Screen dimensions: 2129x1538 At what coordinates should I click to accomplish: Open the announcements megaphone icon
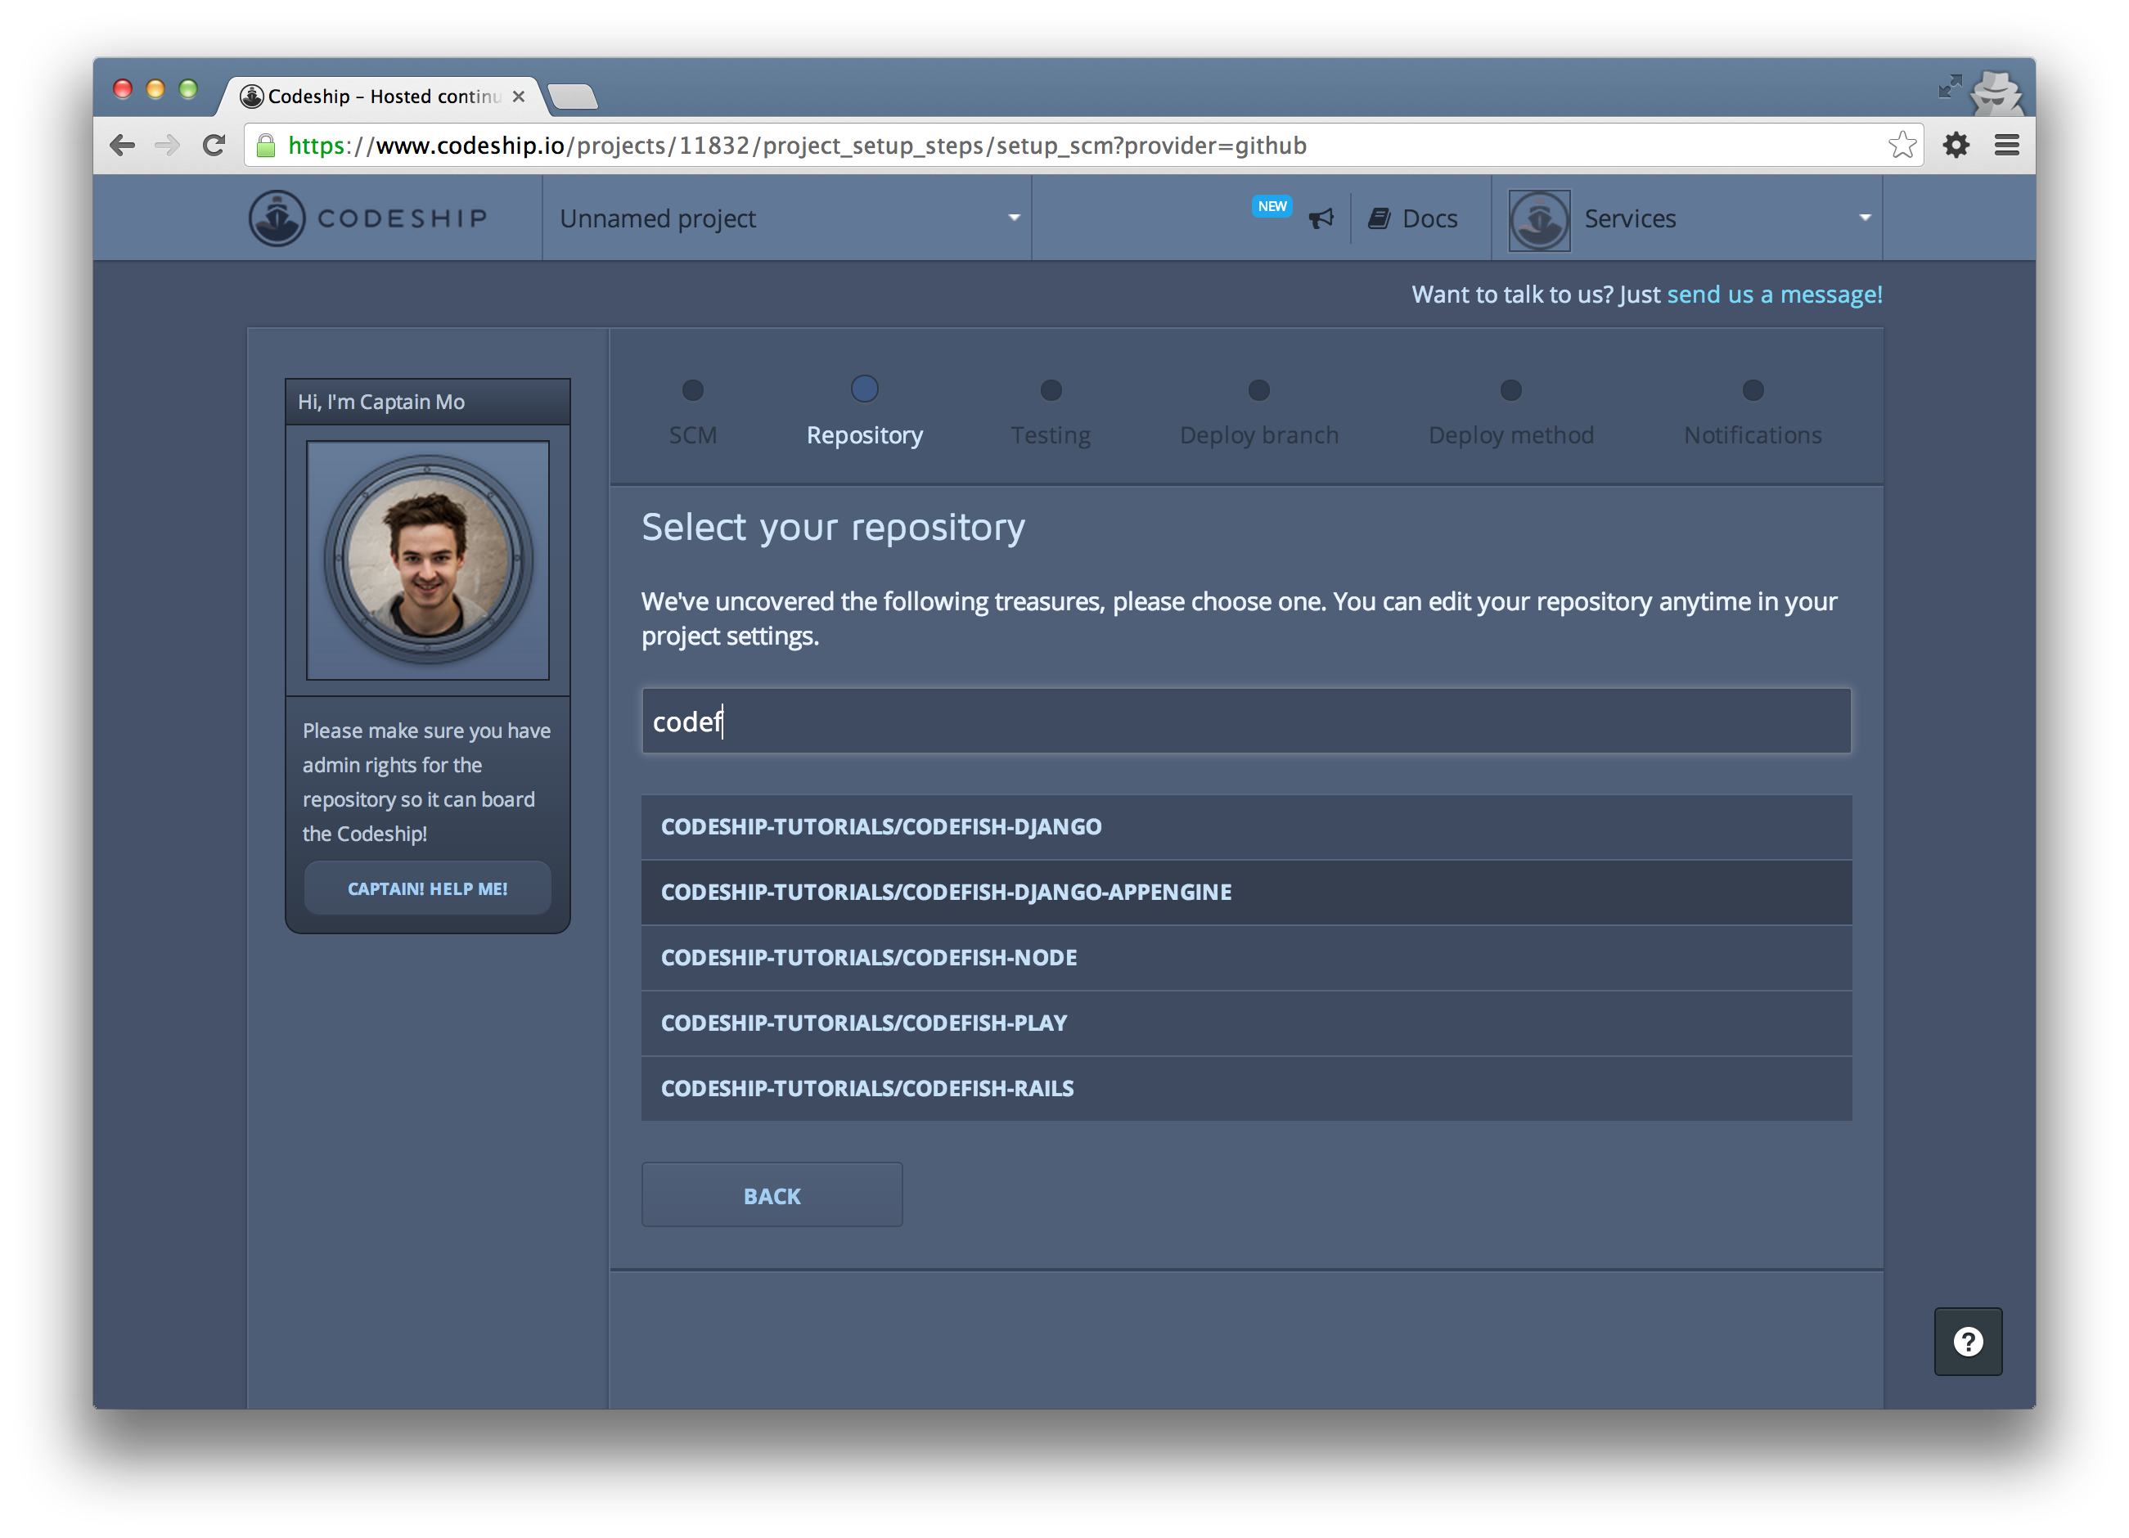tap(1321, 218)
